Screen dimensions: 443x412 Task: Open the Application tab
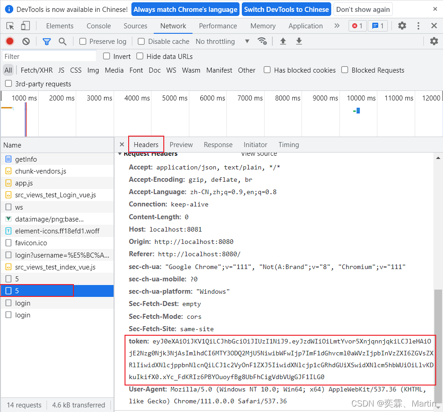point(305,26)
